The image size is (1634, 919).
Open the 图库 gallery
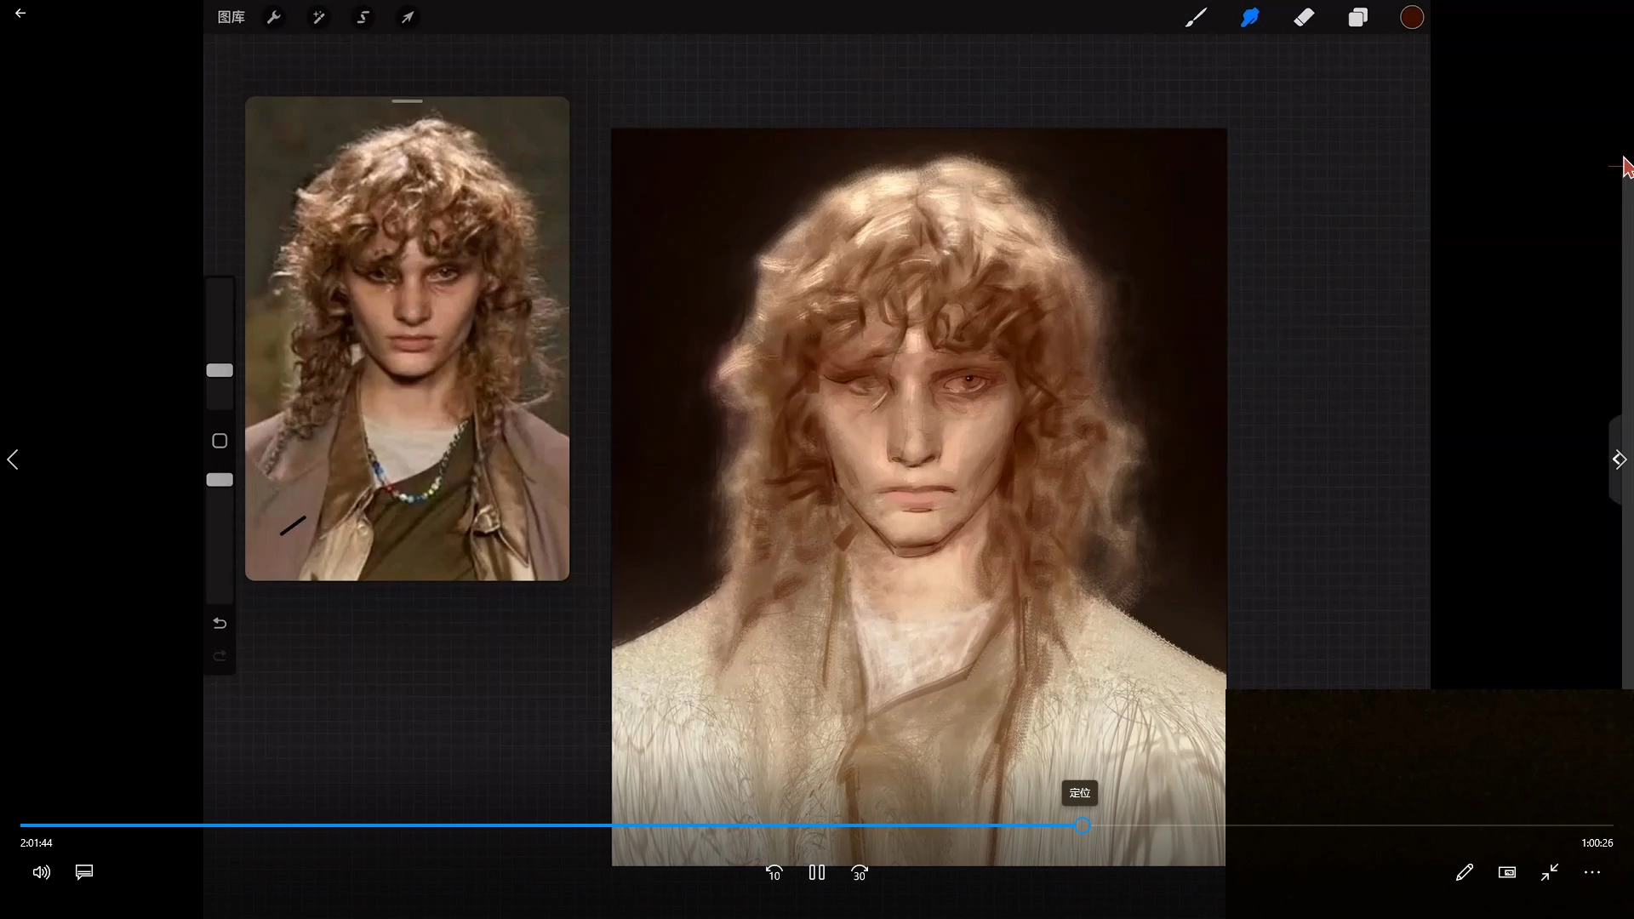(231, 17)
